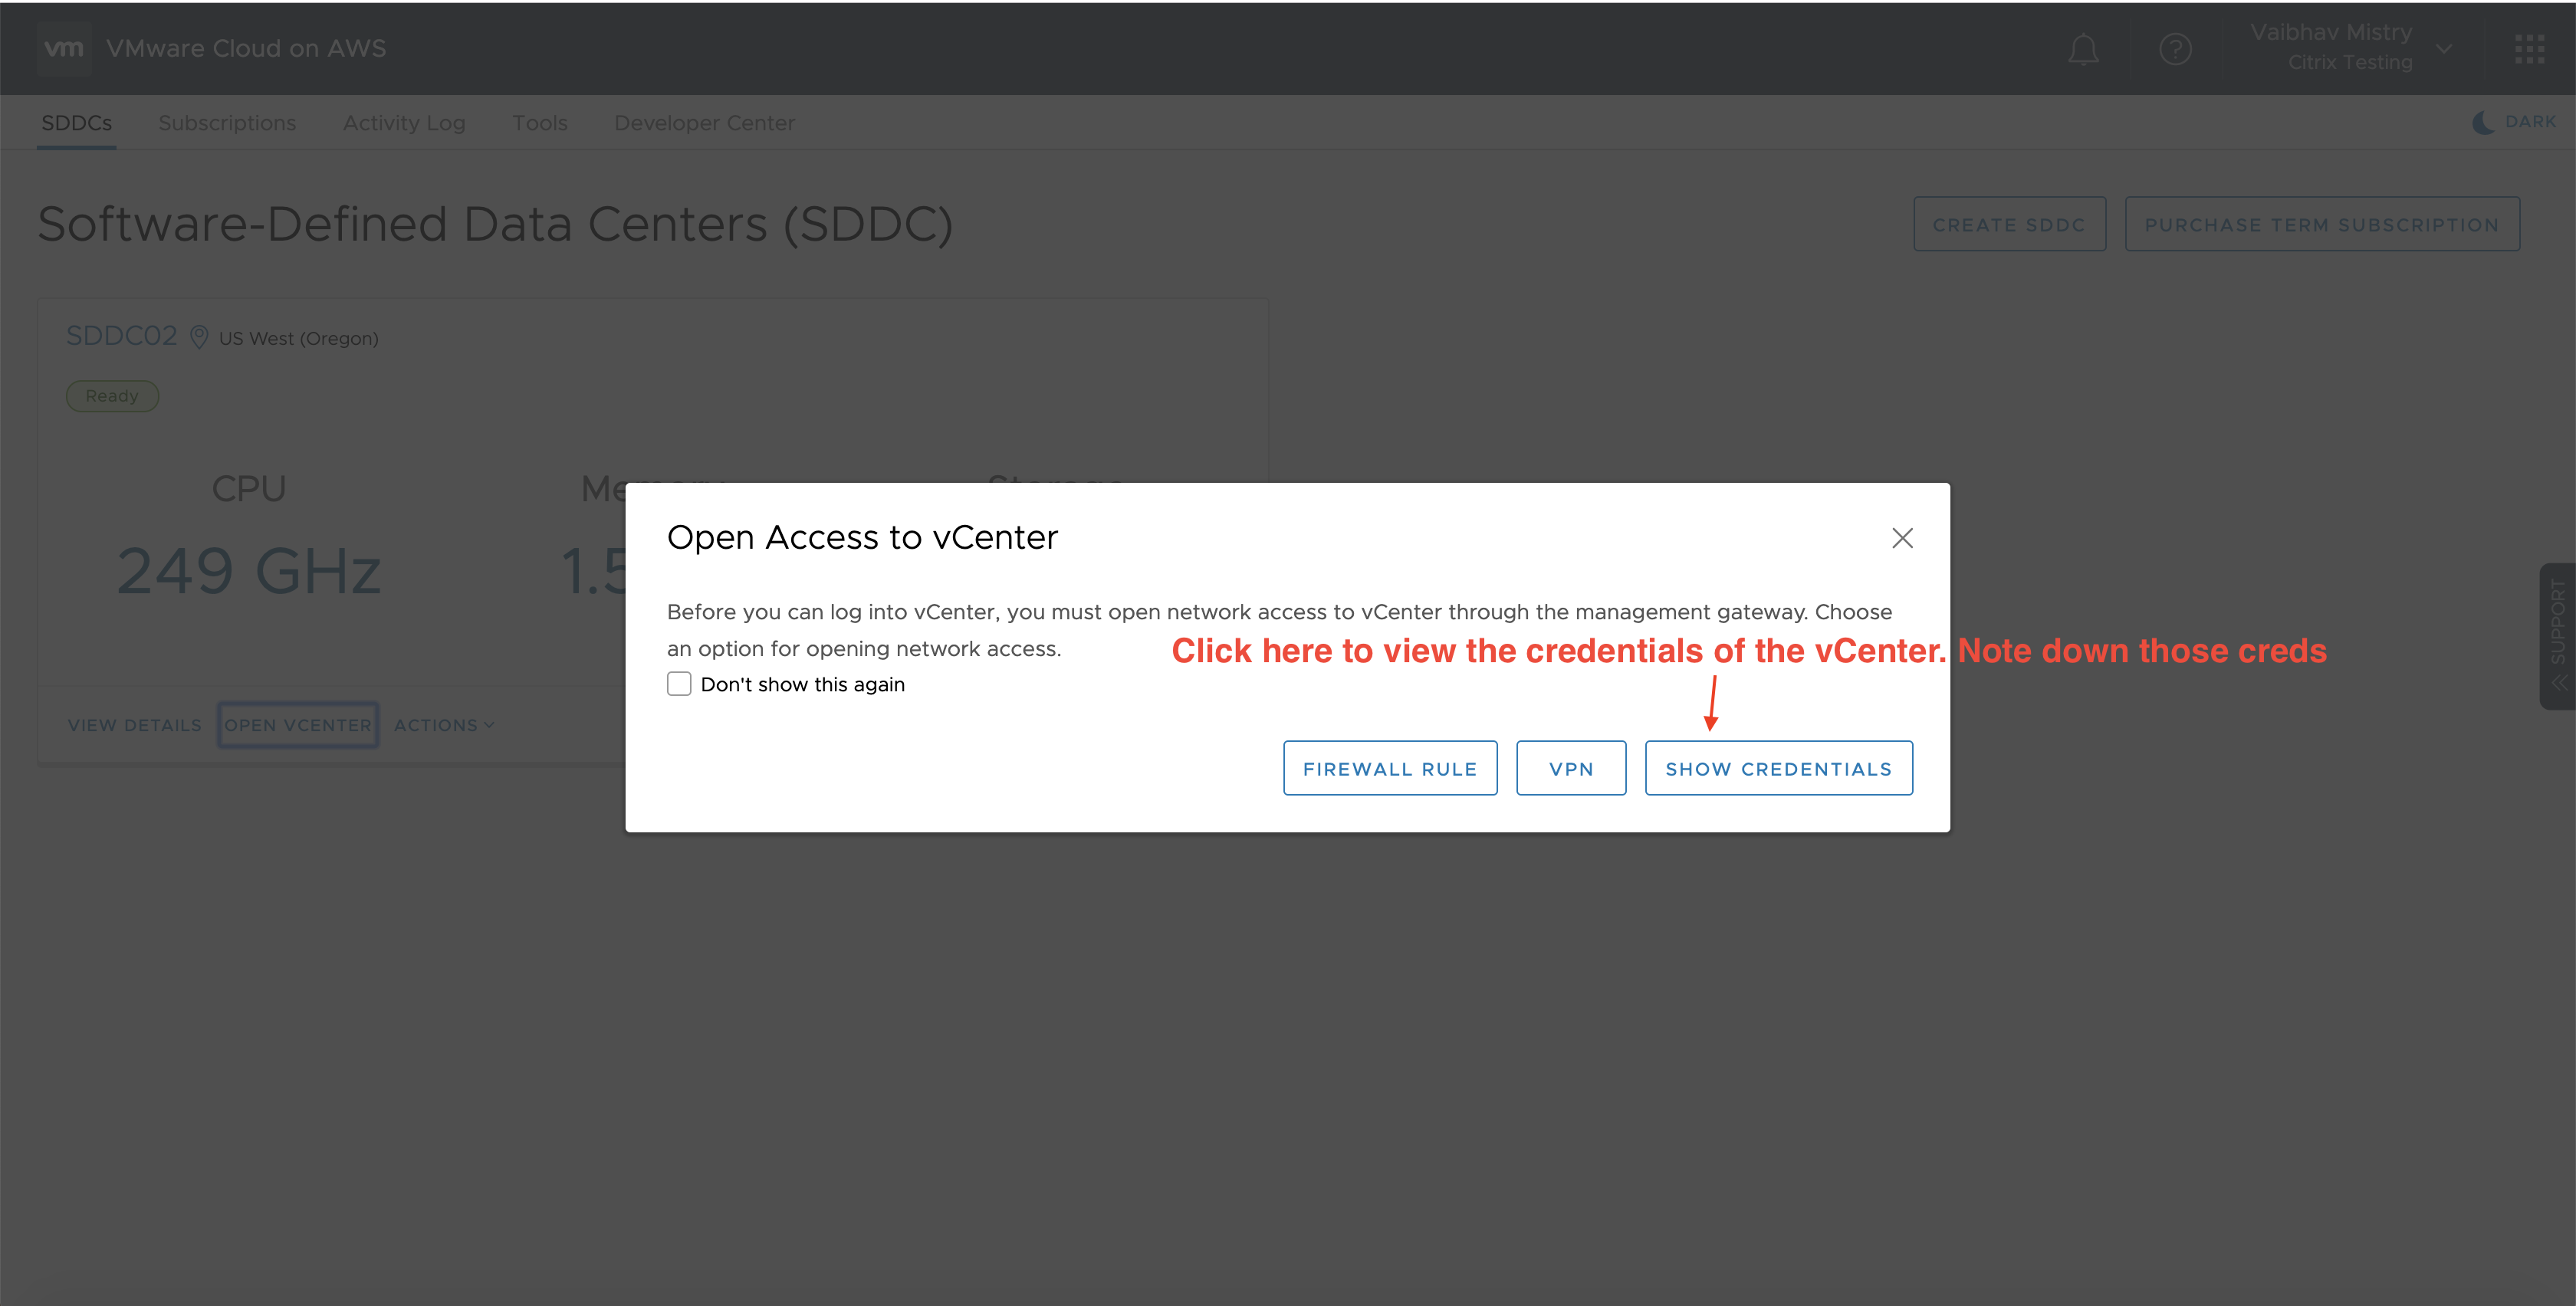Image resolution: width=2576 pixels, height=1306 pixels.
Task: Click the SHOW CREDENTIALS button
Action: click(1778, 768)
